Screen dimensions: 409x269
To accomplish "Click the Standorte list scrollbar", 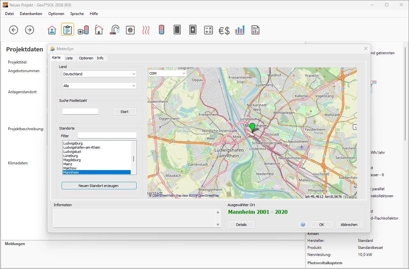I will click(134, 158).
